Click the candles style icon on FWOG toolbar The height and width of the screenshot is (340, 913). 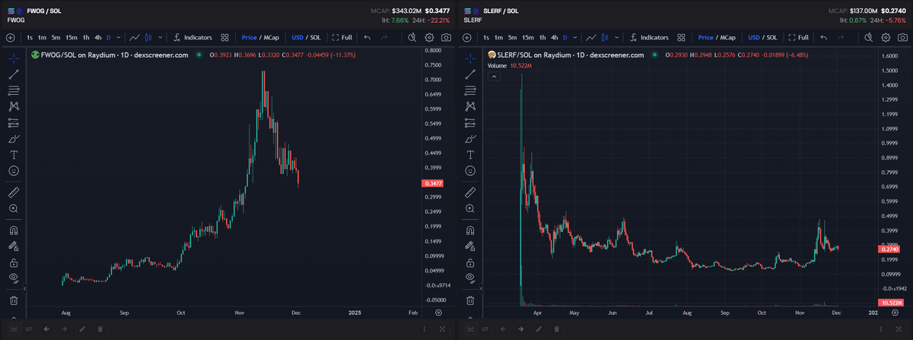tap(150, 37)
